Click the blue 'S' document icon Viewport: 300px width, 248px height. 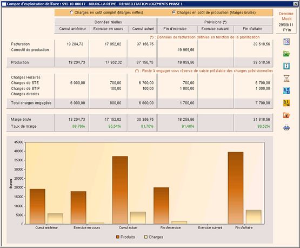click(x=286, y=42)
